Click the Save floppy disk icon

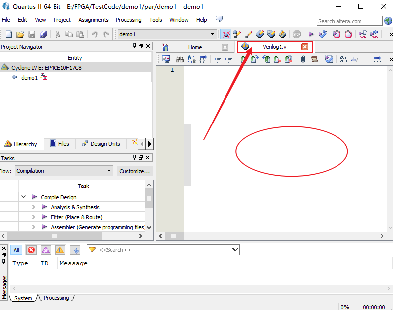tap(32, 34)
